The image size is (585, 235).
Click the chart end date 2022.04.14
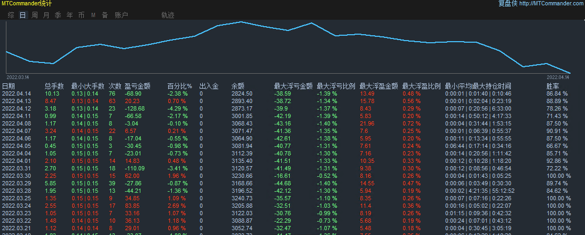point(558,77)
